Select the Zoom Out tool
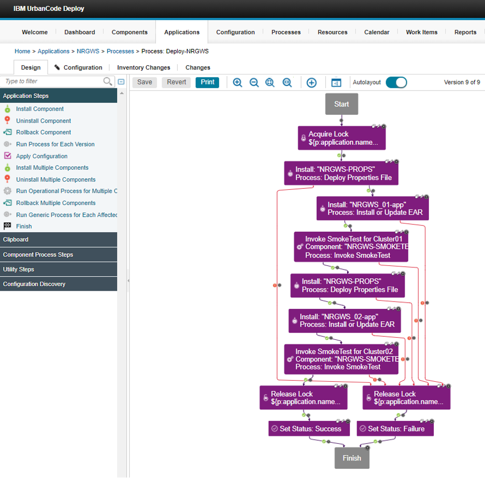485x478 pixels. pos(254,82)
